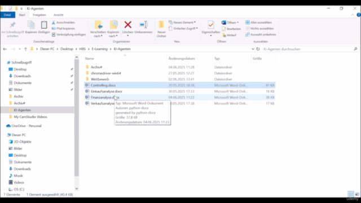Click the red Löschen X icon

[128, 25]
